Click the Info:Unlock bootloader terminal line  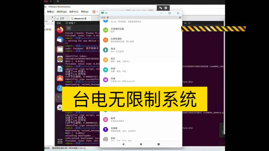(x=82, y=138)
